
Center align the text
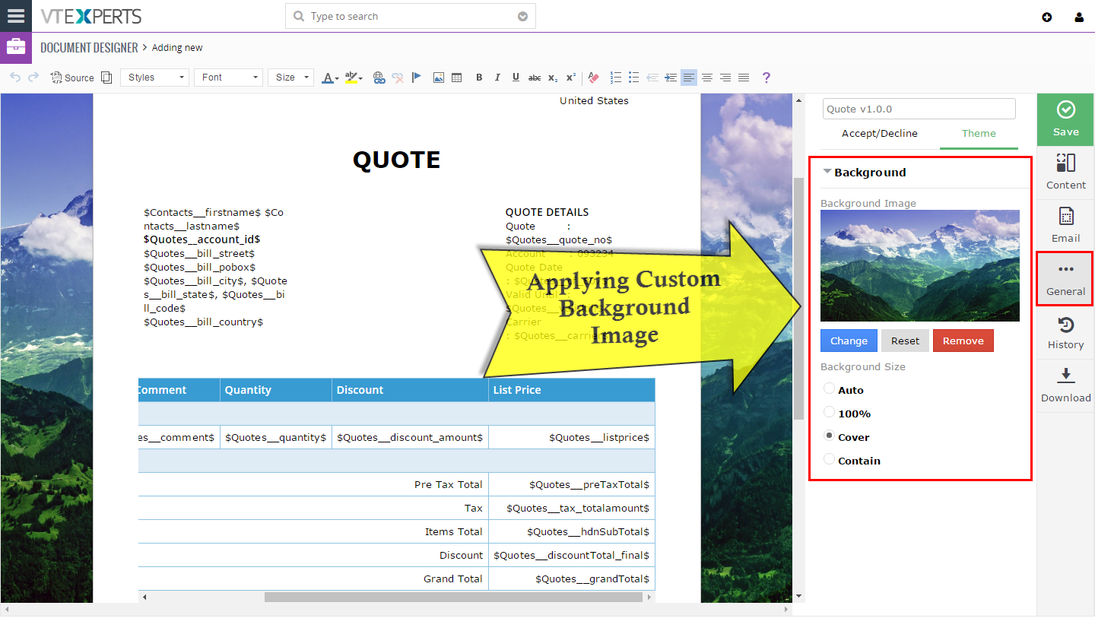pos(707,78)
